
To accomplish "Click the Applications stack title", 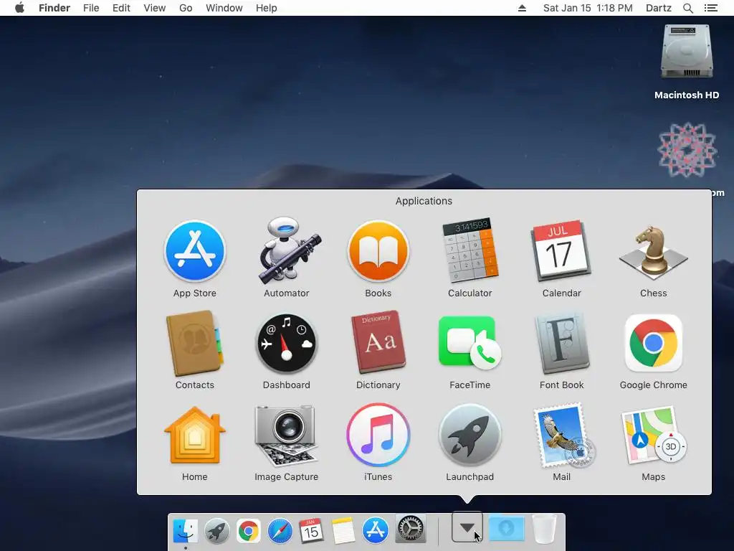I will tap(424, 201).
